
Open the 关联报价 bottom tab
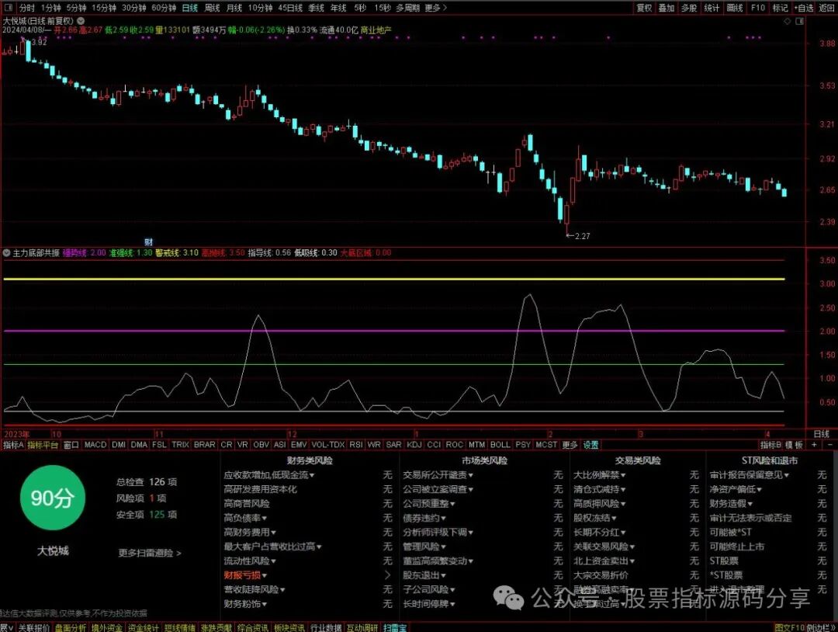(33, 627)
